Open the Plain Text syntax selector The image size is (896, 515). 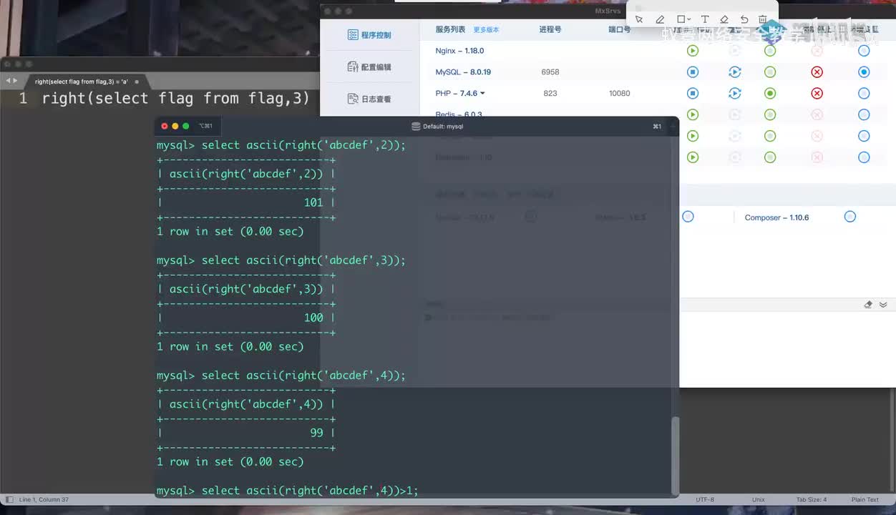tap(865, 499)
